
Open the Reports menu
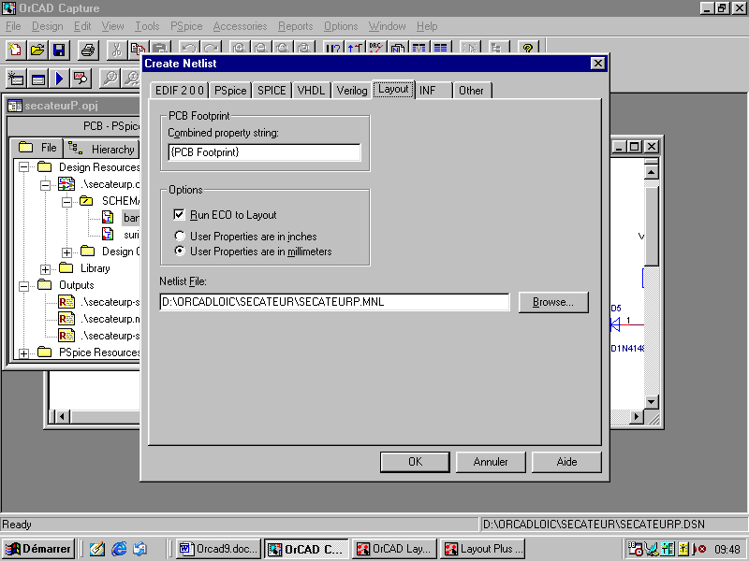(295, 26)
